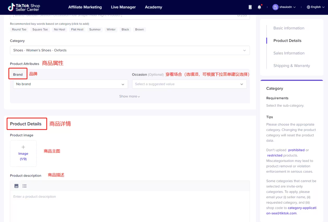Add the Round Toe keyword tag

(19, 29)
